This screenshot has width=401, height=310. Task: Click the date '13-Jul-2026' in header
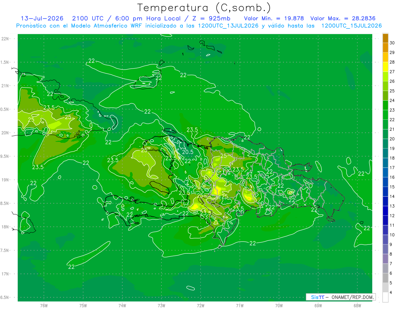click(42, 18)
